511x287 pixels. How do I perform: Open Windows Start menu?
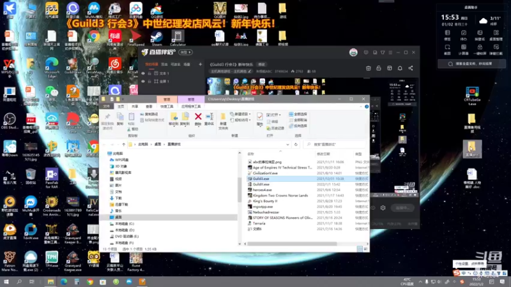pyautogui.click(x=6, y=282)
